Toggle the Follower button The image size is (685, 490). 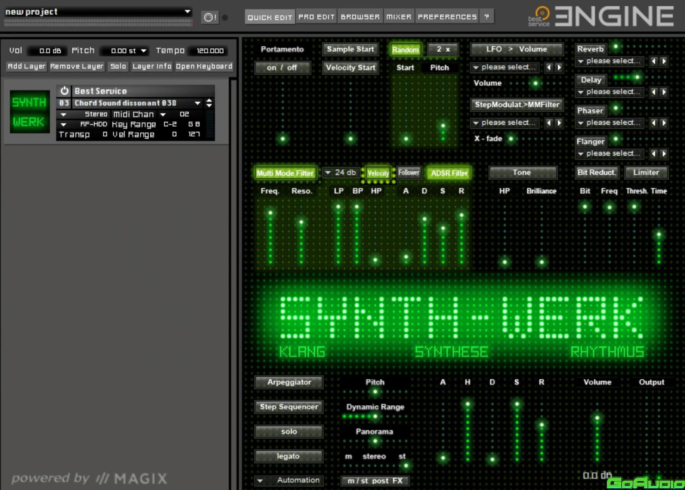(x=409, y=173)
